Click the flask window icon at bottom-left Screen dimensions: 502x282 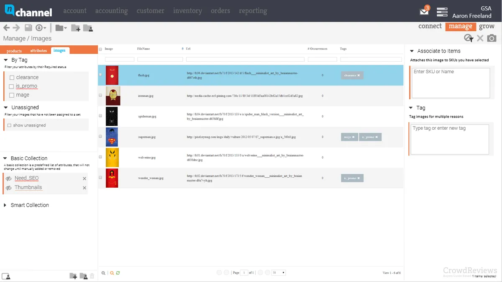point(6,276)
